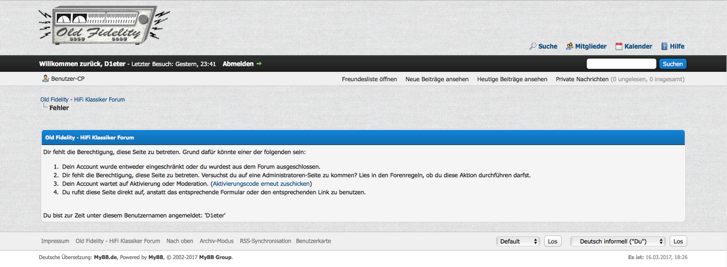Open Benutzer-CP control panel
This screenshot has width=727, height=267.
point(68,79)
